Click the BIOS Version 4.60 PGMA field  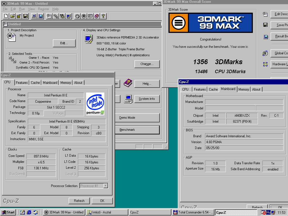[x=244, y=142]
